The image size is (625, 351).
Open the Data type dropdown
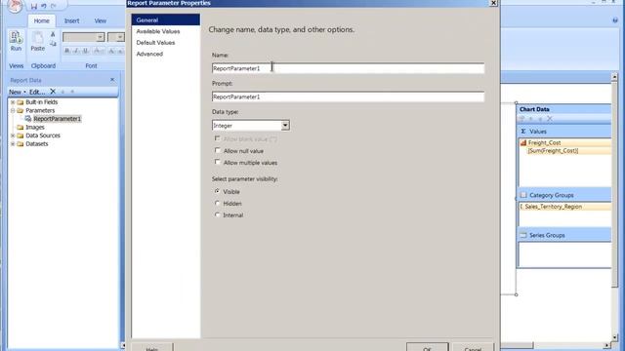click(285, 126)
